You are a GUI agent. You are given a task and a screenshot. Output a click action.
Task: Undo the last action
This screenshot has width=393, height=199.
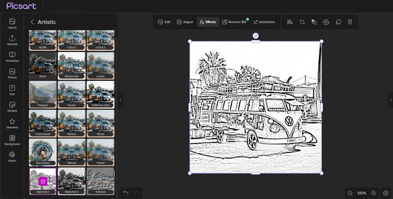tap(126, 193)
